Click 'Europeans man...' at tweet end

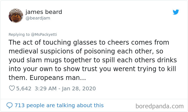point(58,78)
